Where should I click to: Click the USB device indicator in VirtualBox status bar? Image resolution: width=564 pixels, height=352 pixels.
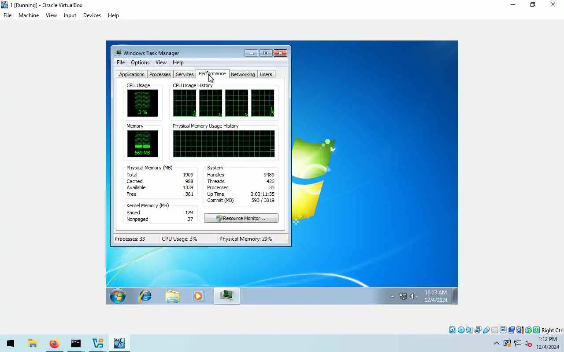pos(486,330)
